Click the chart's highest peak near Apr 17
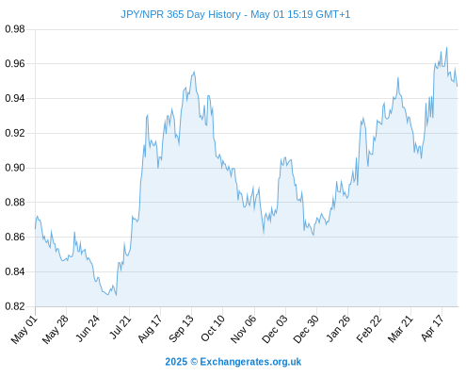The height and width of the screenshot is (377, 466). pyautogui.click(x=446, y=48)
